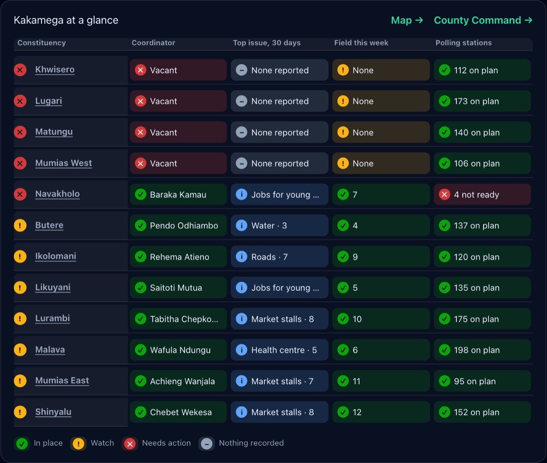Viewport: 547px width, 463px height.
Task: Click the yellow Watch legend icon
Action: [78, 443]
